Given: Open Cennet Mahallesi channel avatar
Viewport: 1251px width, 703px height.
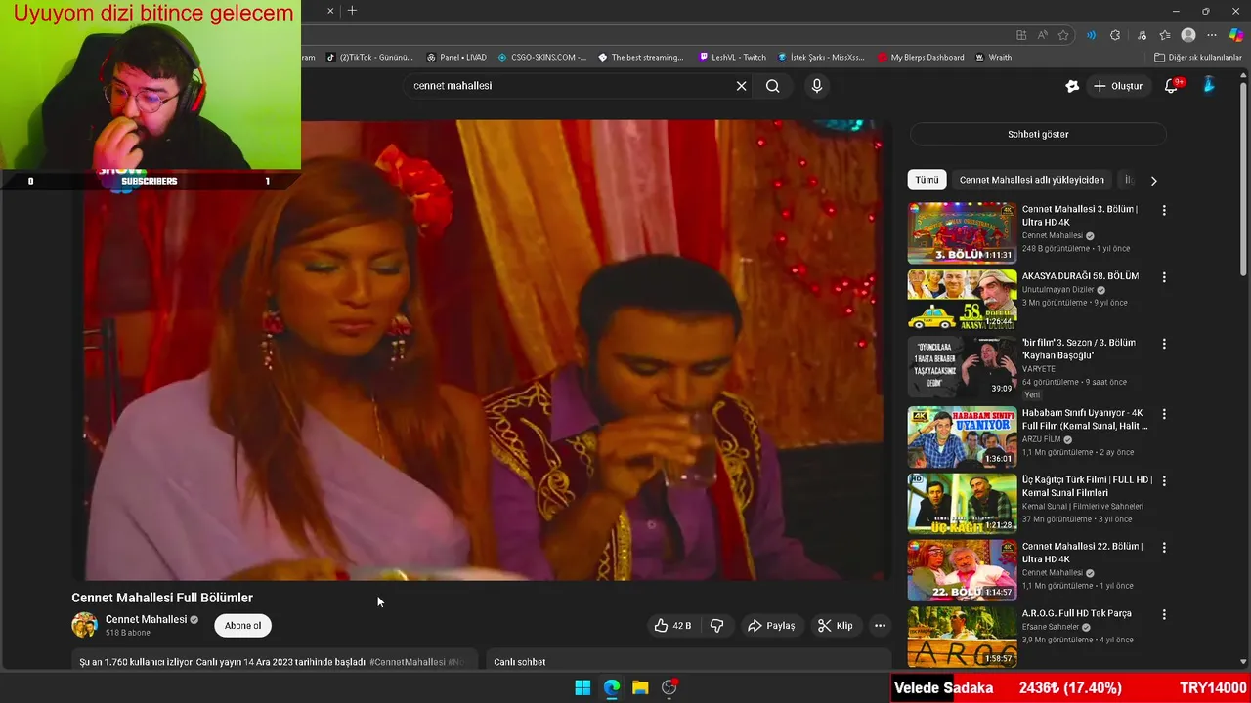Looking at the screenshot, I should click(85, 625).
